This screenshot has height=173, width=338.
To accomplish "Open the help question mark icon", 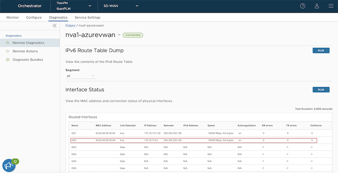I will click(303, 6).
